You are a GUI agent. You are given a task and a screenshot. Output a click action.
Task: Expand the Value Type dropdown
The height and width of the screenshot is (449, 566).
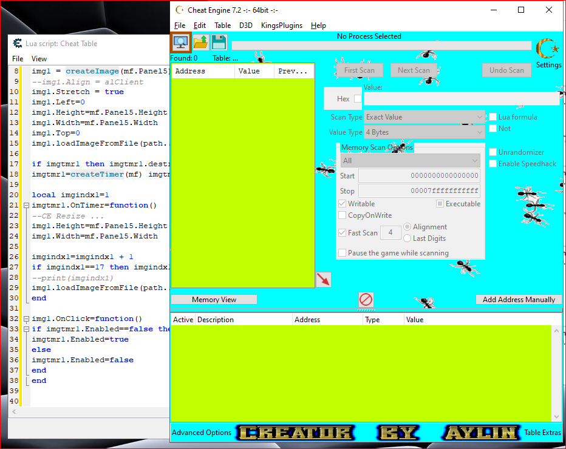click(x=424, y=132)
